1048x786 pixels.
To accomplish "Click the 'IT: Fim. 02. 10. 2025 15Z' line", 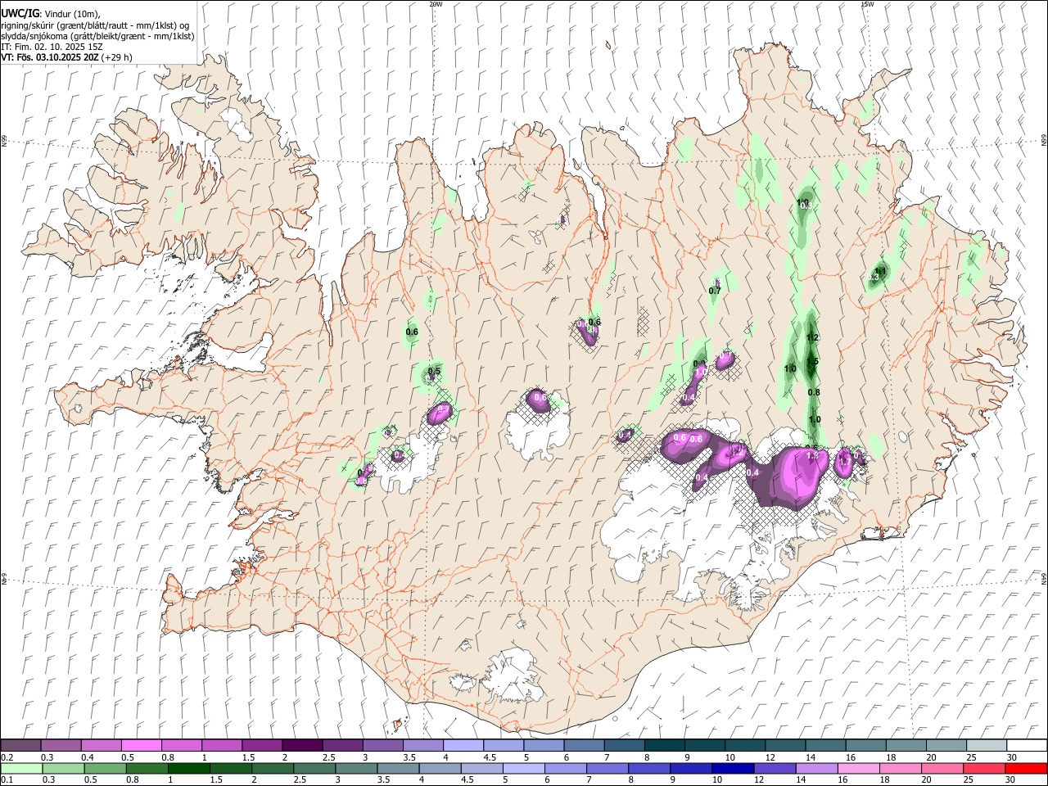I will tap(52, 47).
